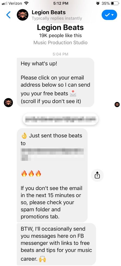Image resolution: width=121 pixels, height=266 pixels.
Task: Tap the Legion Beats avatar beside first message
Action: point(8,103)
